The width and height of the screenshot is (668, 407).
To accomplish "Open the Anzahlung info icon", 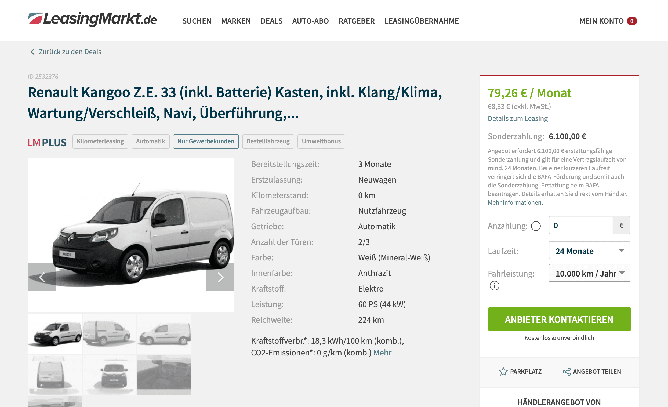I will (x=536, y=226).
